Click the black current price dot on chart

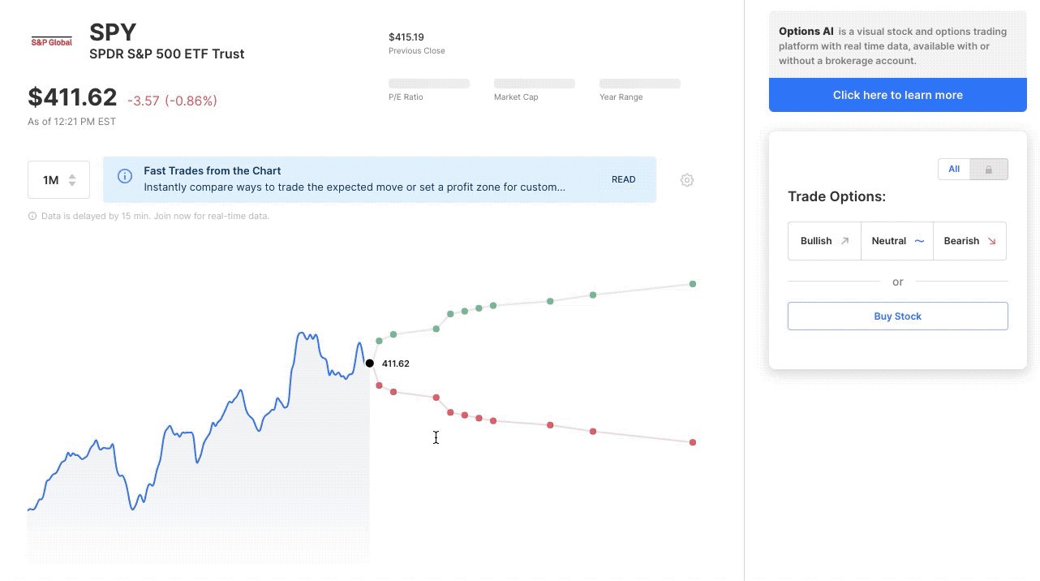tap(369, 364)
